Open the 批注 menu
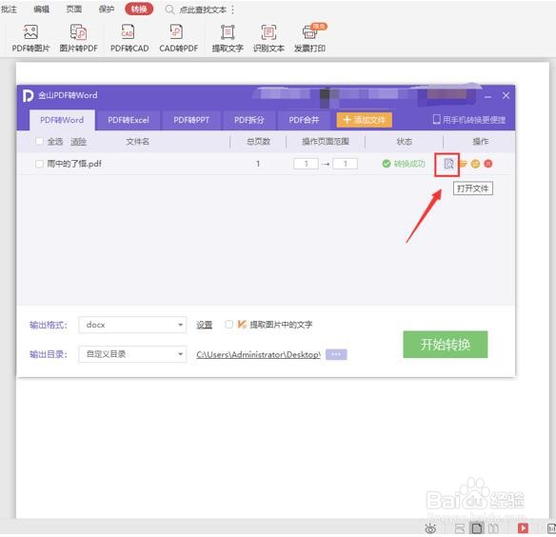Image resolution: width=556 pixels, height=537 pixels. (x=10, y=10)
